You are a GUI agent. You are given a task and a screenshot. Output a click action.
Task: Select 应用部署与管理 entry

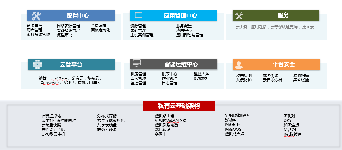tap(190, 35)
